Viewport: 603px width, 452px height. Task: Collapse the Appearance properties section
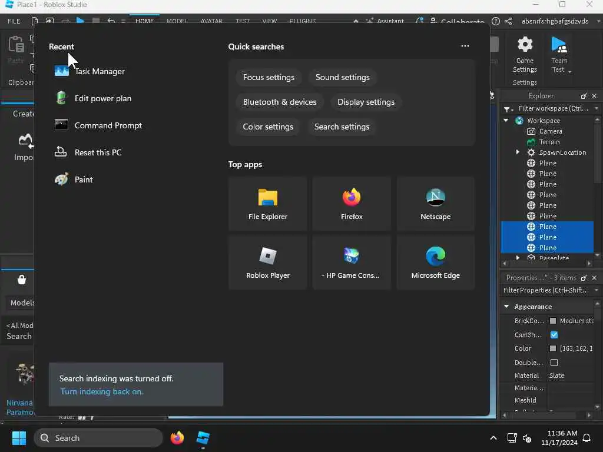click(x=506, y=306)
